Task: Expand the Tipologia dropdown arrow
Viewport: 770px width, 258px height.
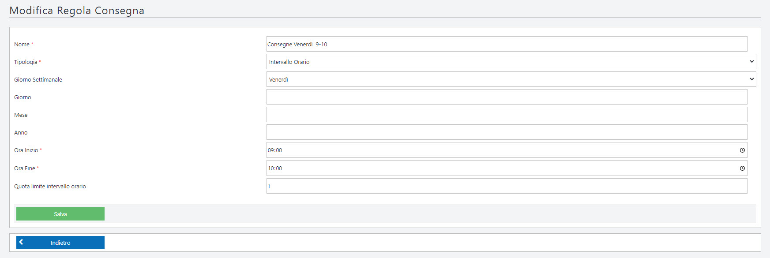Action: click(x=751, y=62)
